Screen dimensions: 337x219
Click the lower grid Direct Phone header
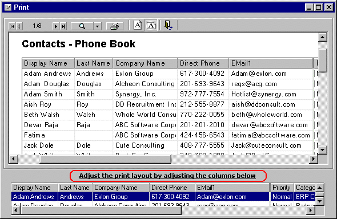(172, 188)
